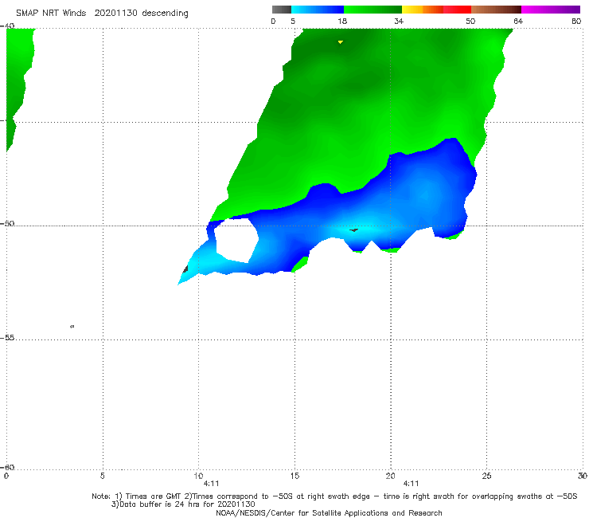589x518 pixels.
Task: Click the swath time "4:11" below longitude 10
Action: [211, 484]
